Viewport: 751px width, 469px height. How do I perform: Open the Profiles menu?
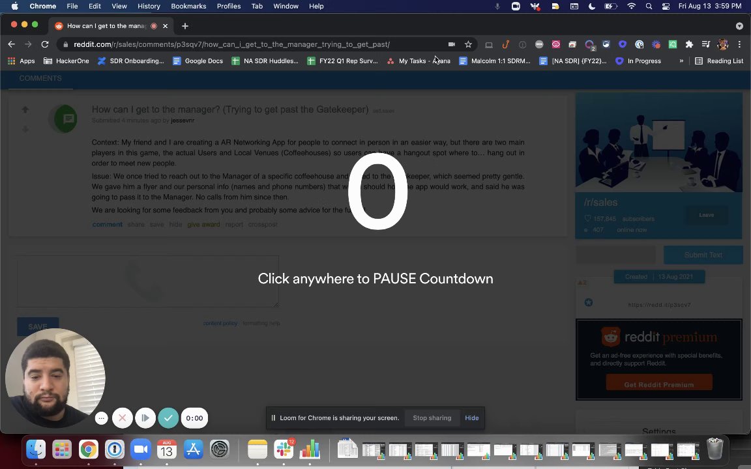coord(228,7)
